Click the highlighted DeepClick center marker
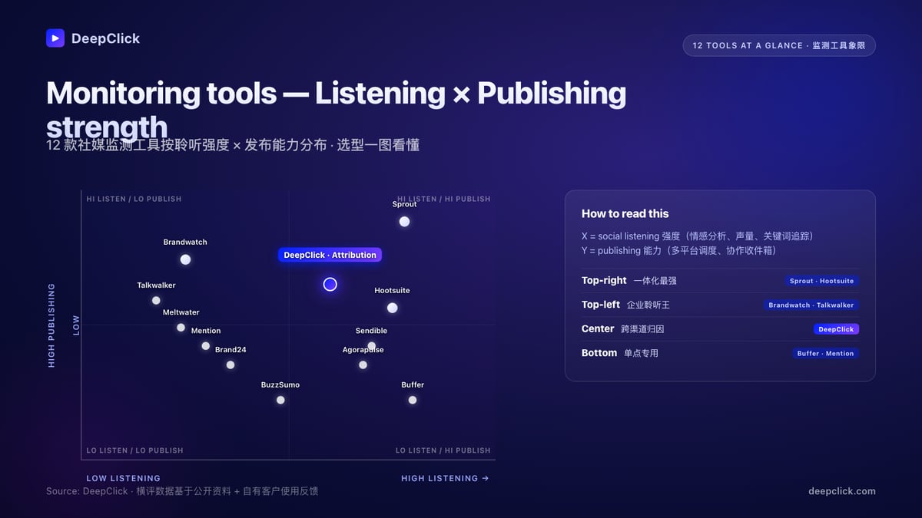The width and height of the screenshot is (922, 518). tap(330, 285)
